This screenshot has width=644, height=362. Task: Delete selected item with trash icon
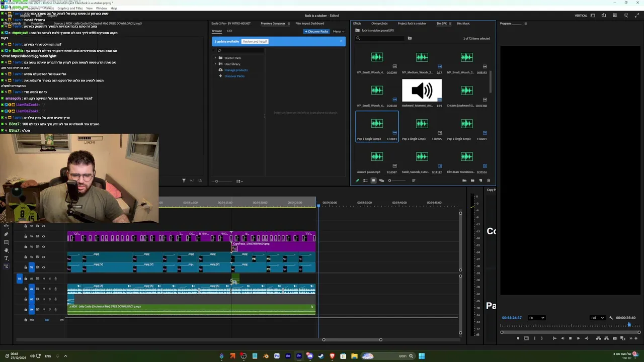pos(489,180)
